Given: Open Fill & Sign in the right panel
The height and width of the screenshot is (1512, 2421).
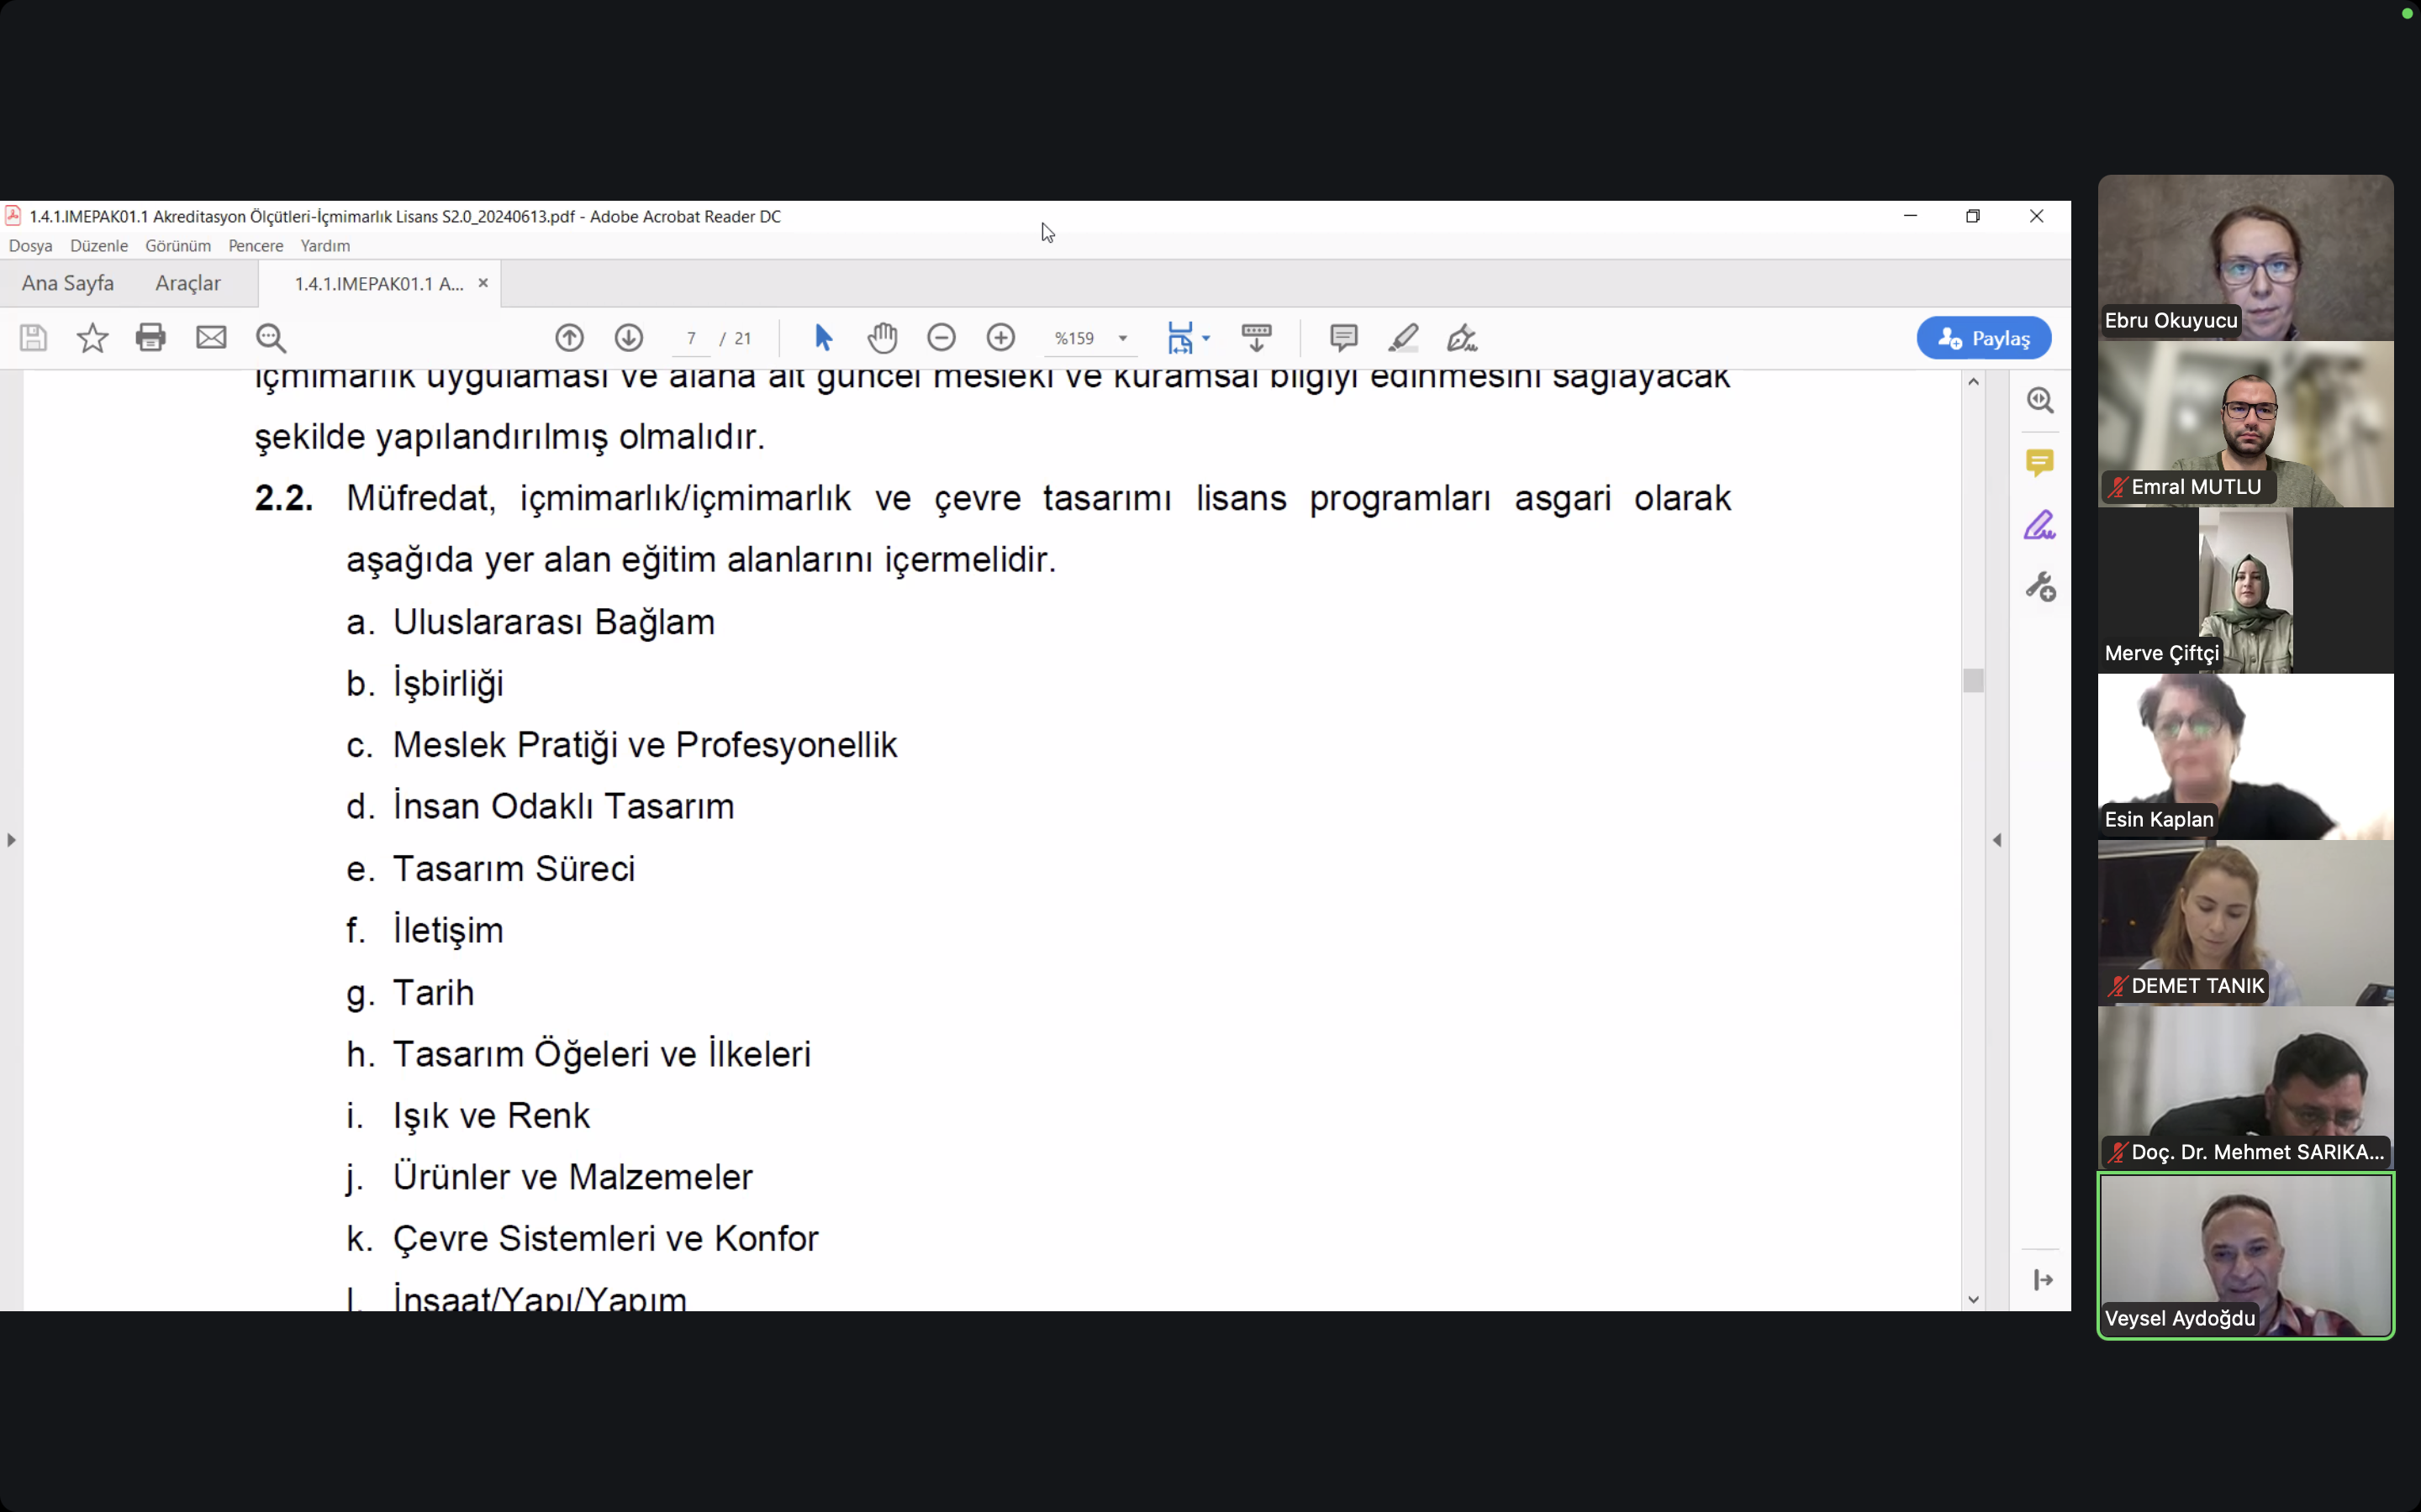Looking at the screenshot, I should pyautogui.click(x=2039, y=525).
